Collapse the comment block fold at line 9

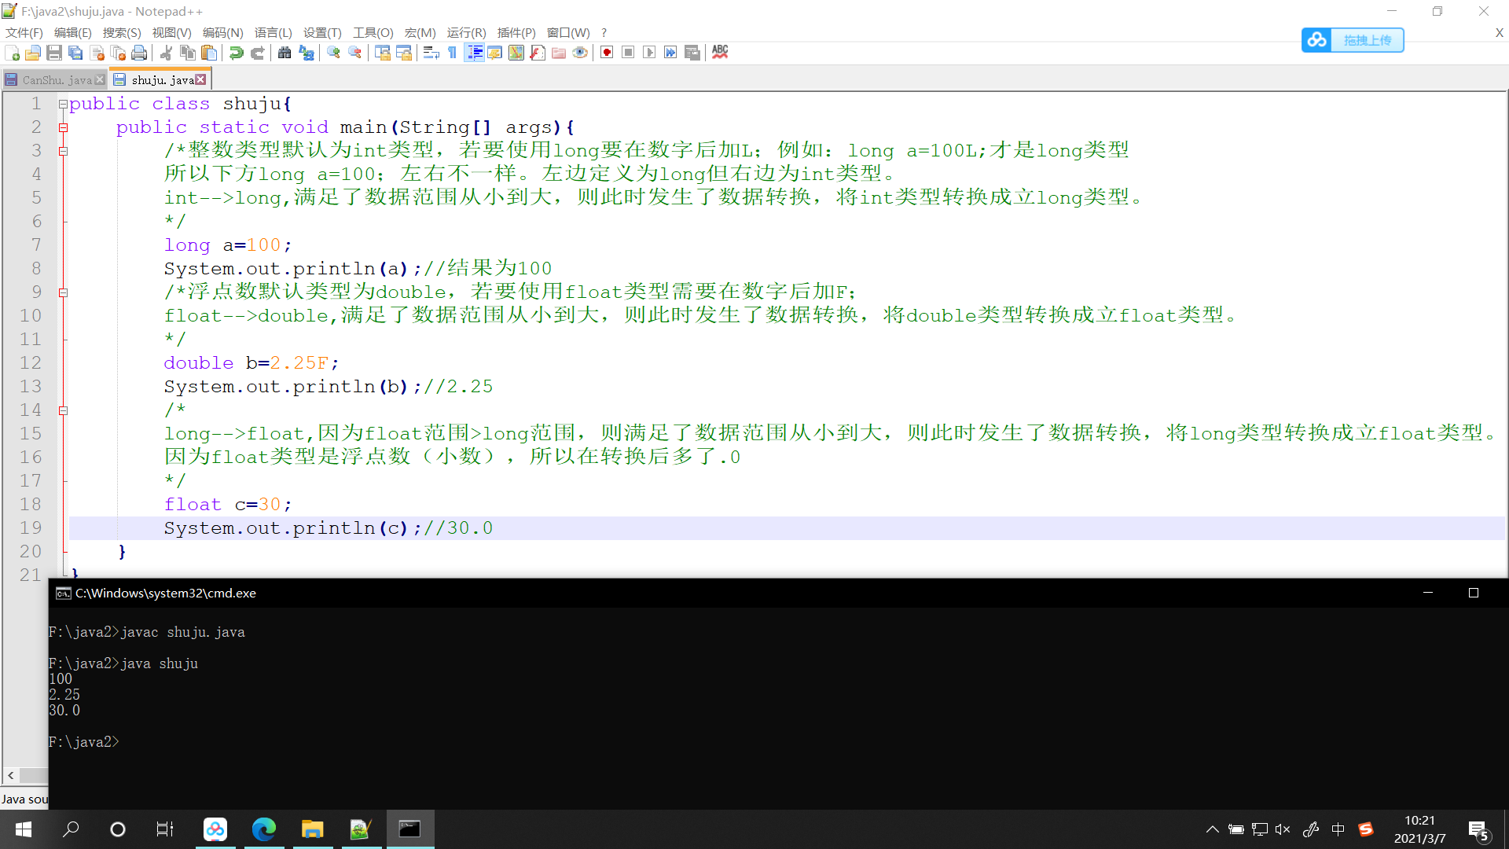click(62, 292)
